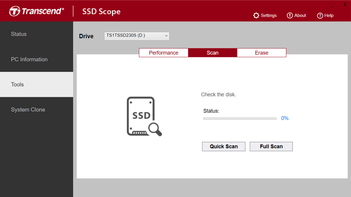Viewport: 351px width, 197px height.
Task: Open Help by its text label
Action: click(x=329, y=15)
